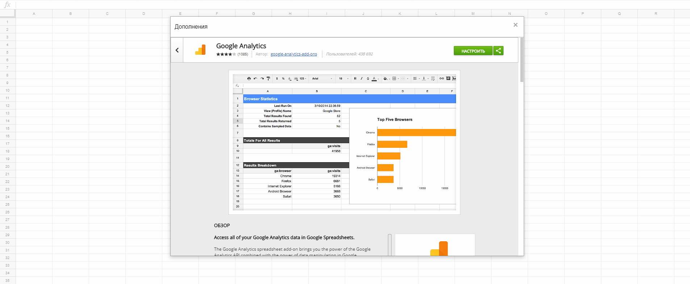
Task: Click the dialog's vertical scrollbar
Action: (522, 60)
